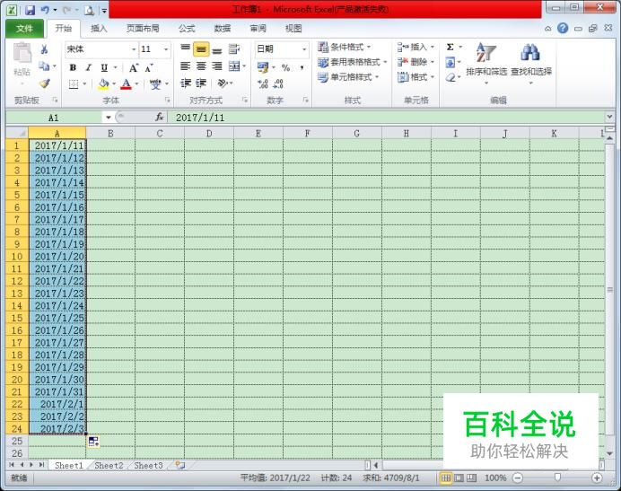Click the 插入 button in cells group
This screenshot has height=491, width=621.
point(415,47)
